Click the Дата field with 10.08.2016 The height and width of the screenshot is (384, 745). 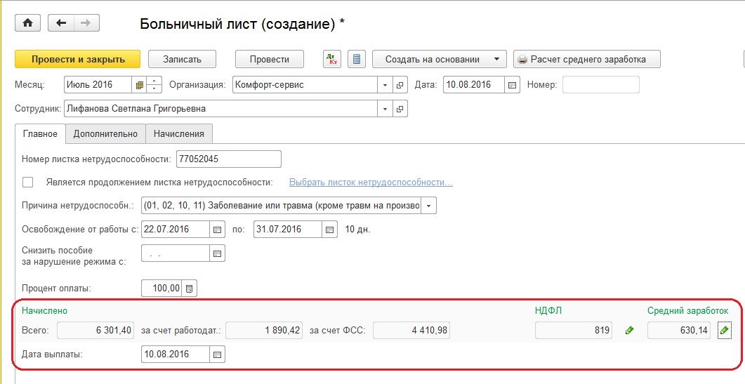[474, 85]
